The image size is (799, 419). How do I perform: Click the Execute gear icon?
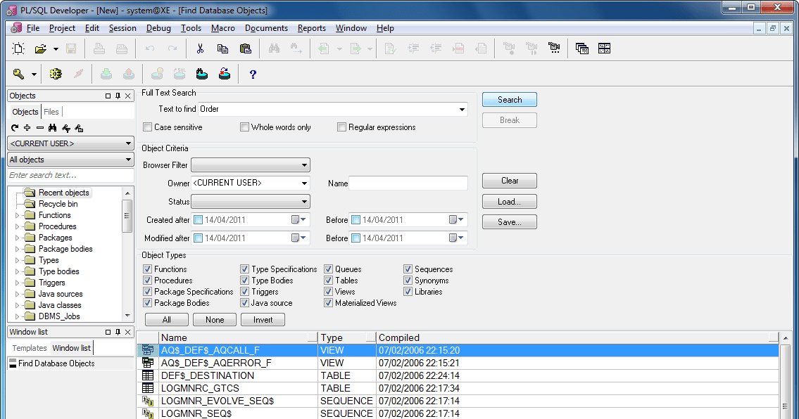coord(56,74)
